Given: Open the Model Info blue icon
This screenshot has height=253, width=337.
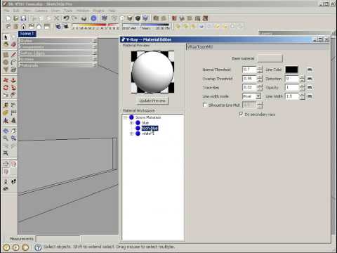Looking at the screenshot, I should point(93,18).
